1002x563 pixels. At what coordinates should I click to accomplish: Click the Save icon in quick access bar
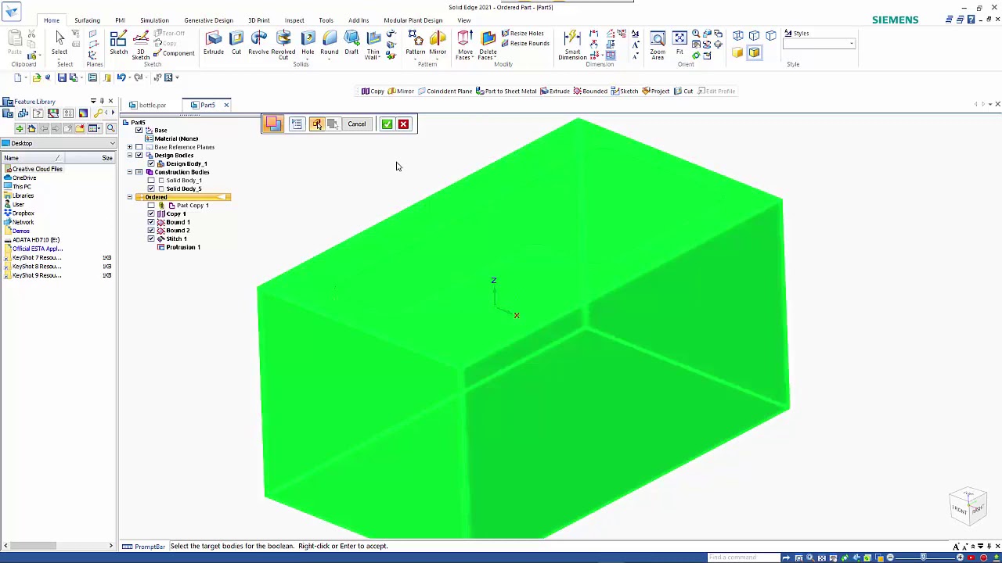point(62,77)
